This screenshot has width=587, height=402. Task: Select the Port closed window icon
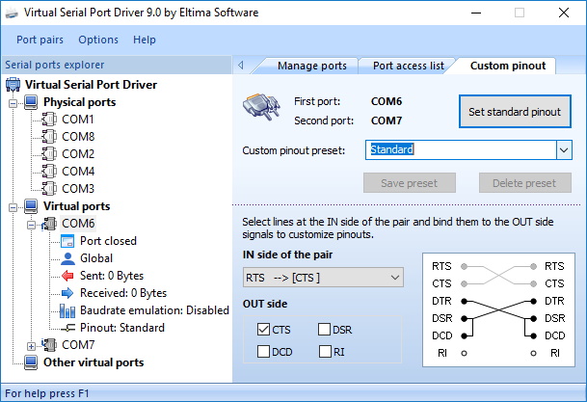tap(67, 241)
